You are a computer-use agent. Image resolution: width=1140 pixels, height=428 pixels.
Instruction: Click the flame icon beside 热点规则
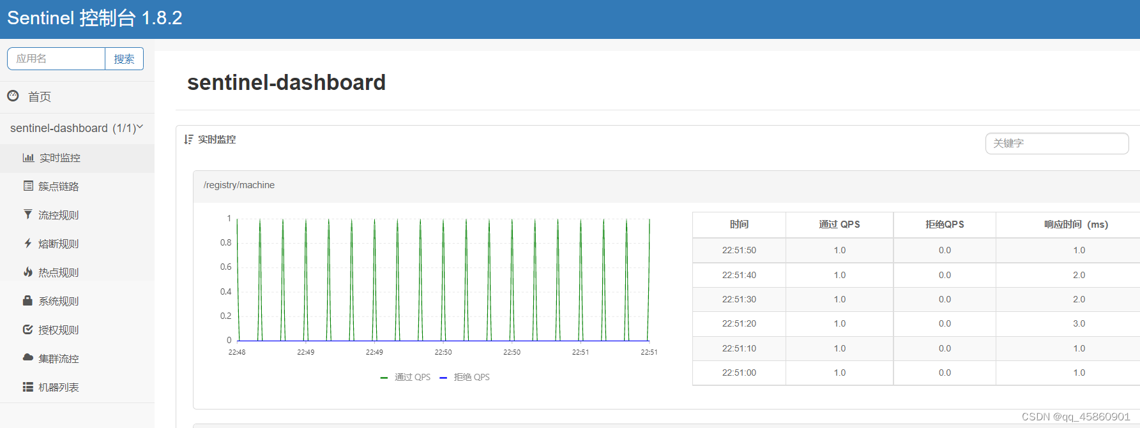(x=27, y=272)
